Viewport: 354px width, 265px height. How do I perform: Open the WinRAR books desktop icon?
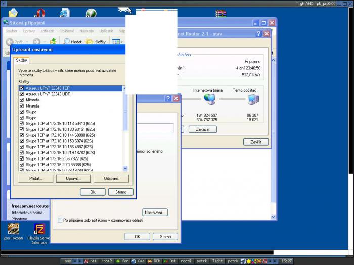[220, 14]
